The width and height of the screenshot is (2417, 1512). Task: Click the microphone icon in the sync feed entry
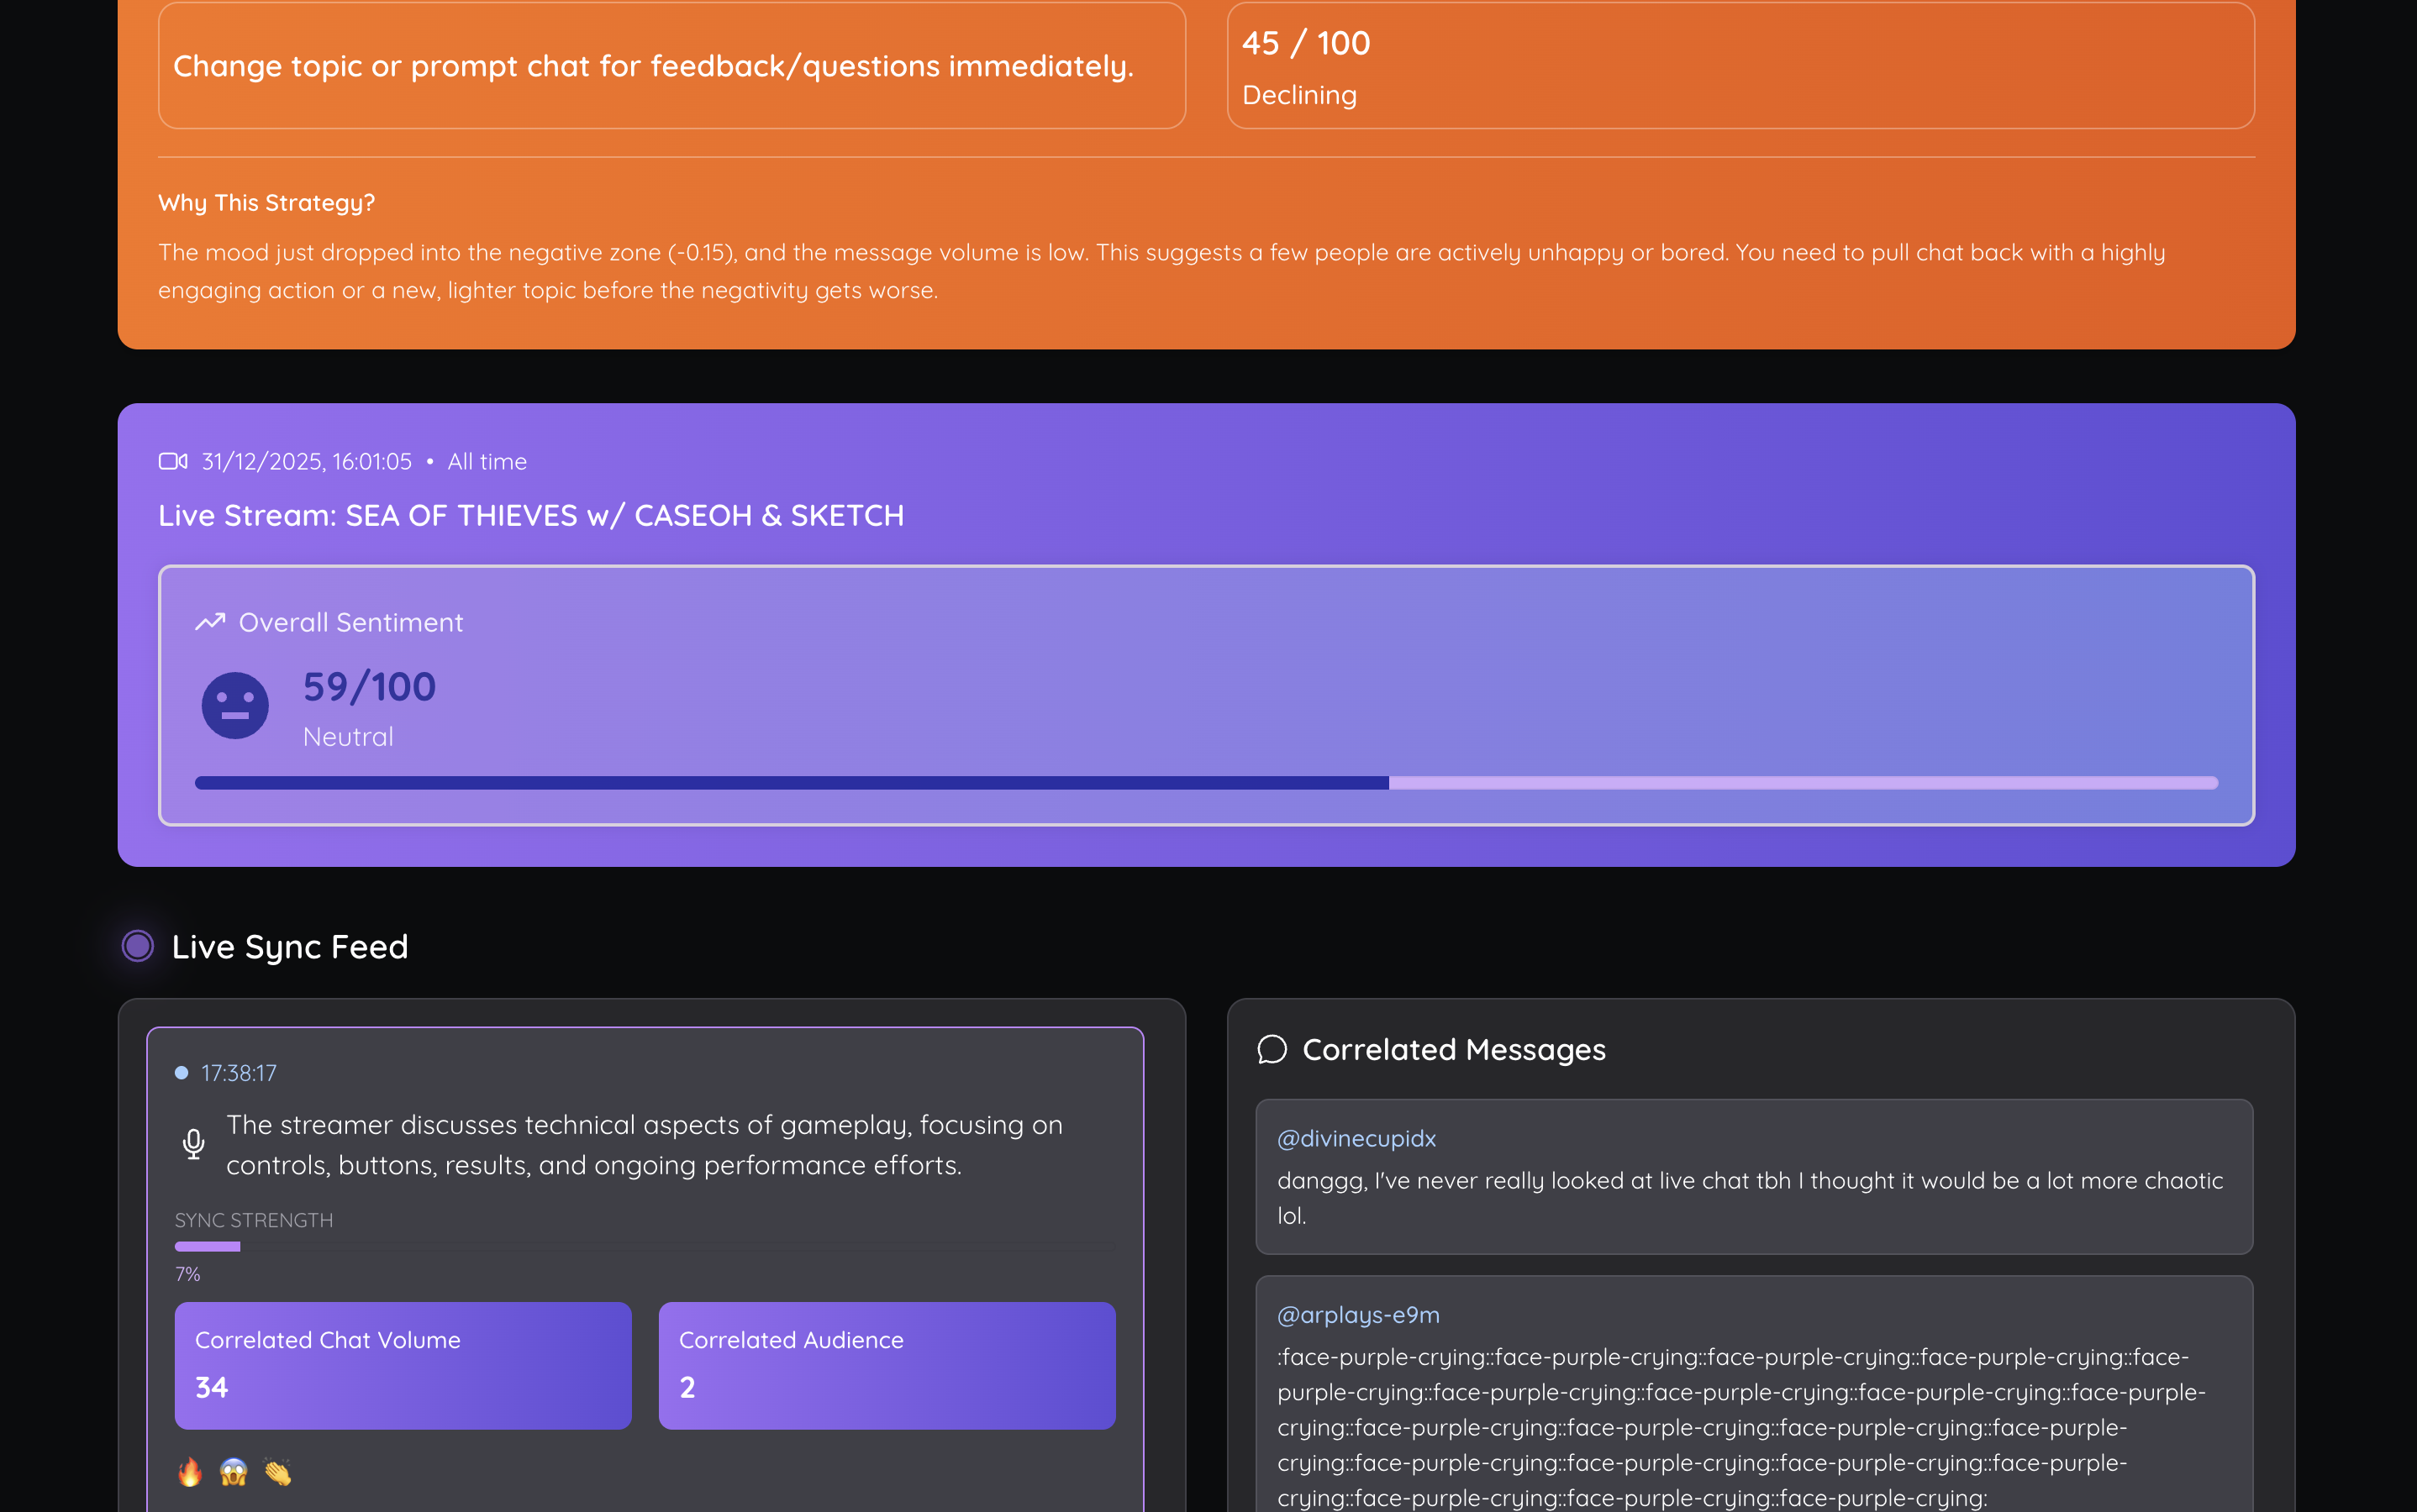[x=194, y=1143]
